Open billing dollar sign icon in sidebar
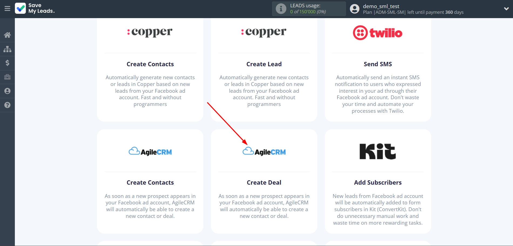Screen dimensions: 513x246 [x=7, y=63]
